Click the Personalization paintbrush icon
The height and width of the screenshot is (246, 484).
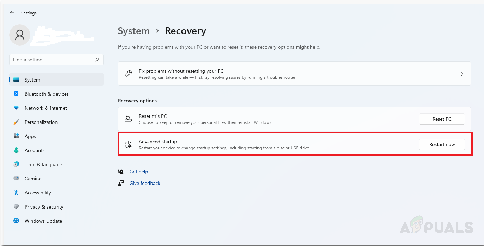16,122
